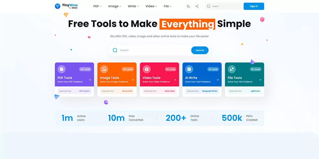The height and width of the screenshot is (159, 319).
Task: Click the AI Write text icon
Action: pos(189,69)
